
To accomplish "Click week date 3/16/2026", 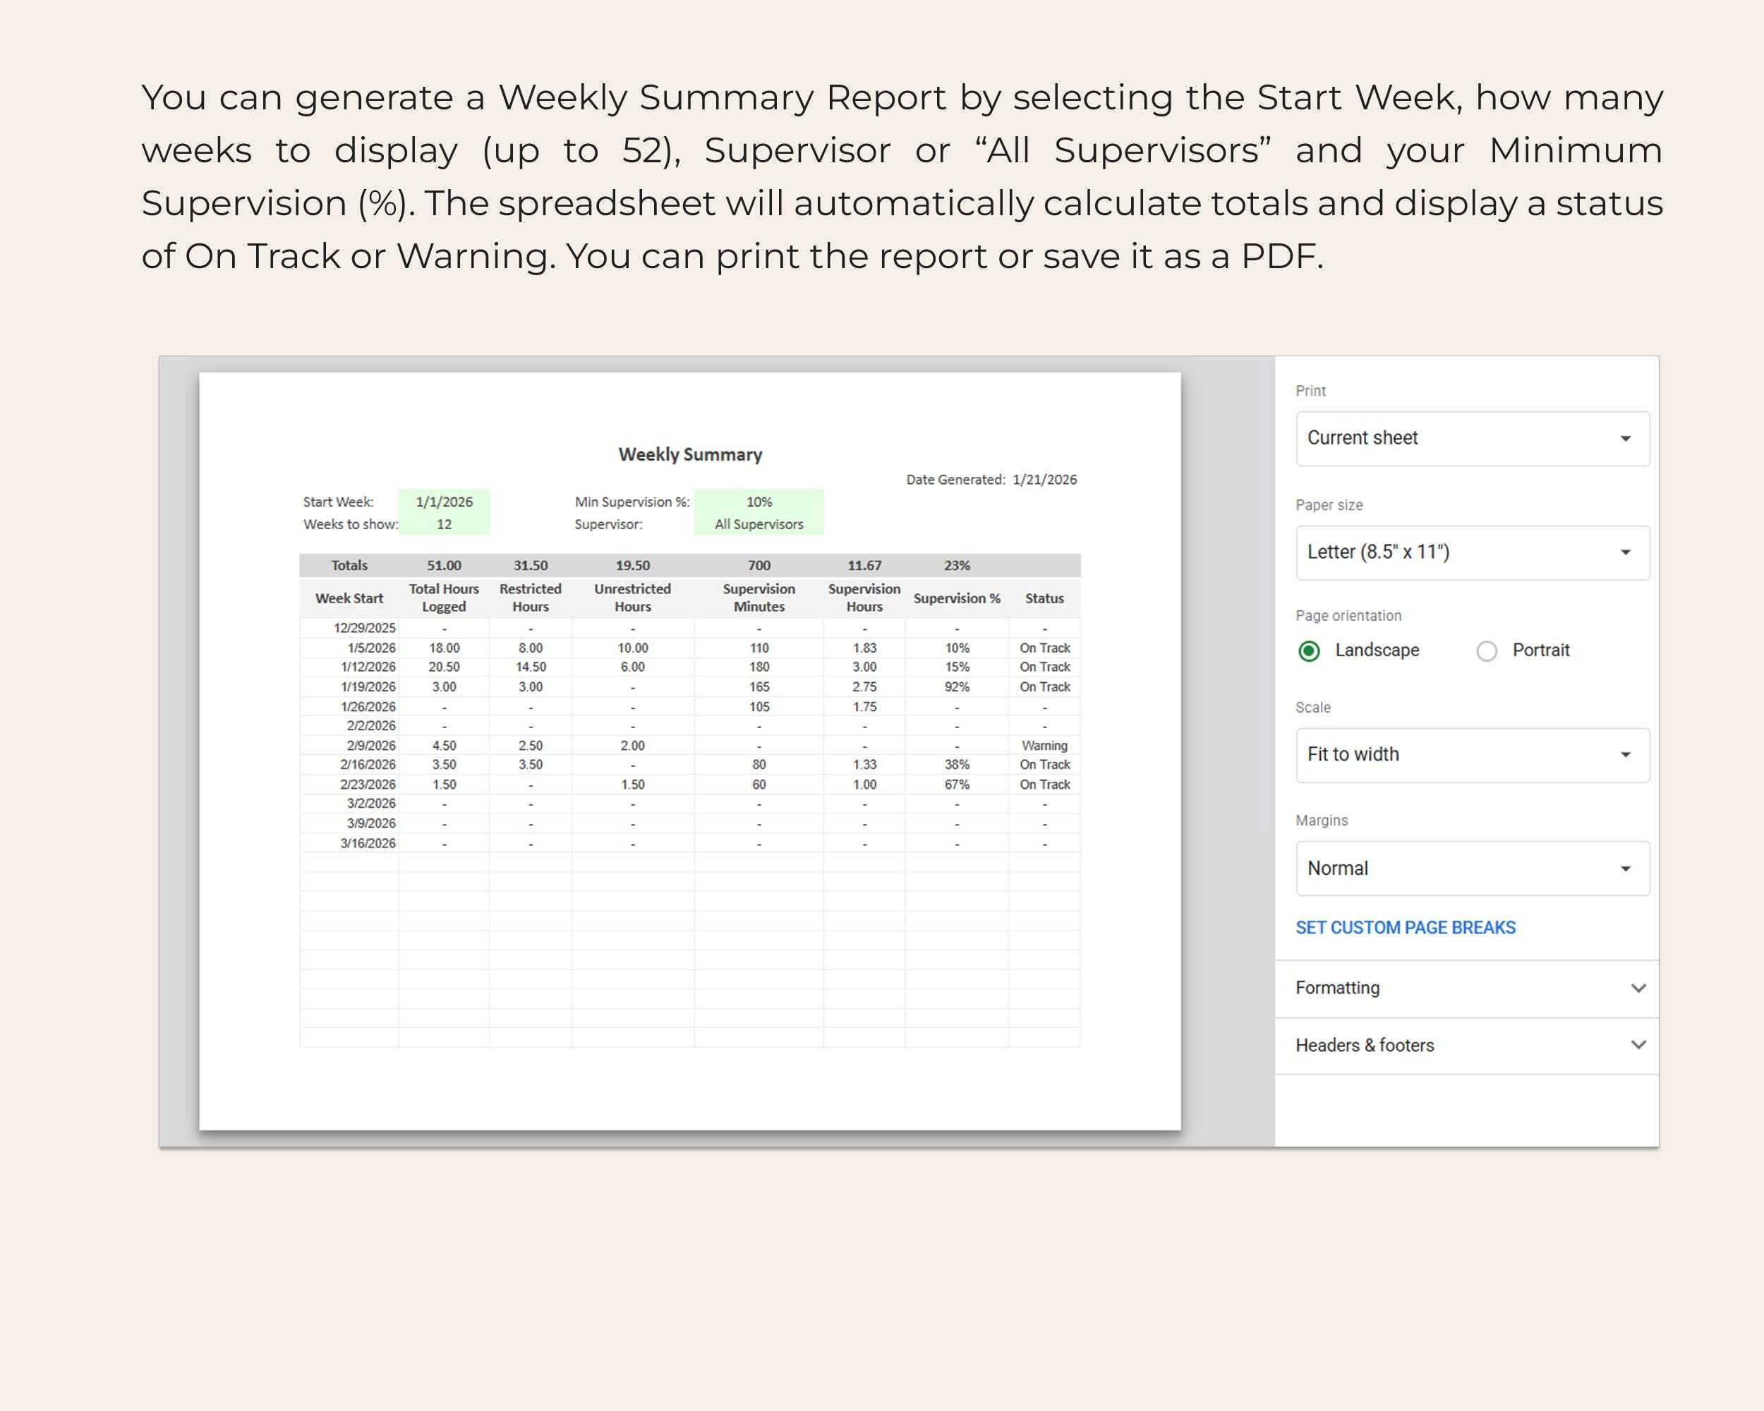I will (x=368, y=843).
